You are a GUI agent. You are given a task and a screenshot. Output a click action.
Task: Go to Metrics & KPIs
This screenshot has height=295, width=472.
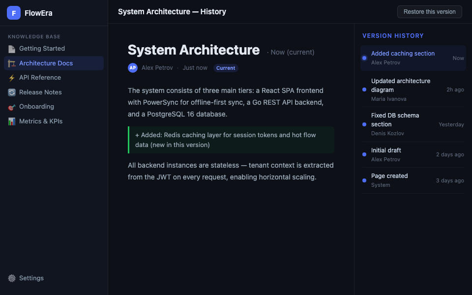pos(41,121)
